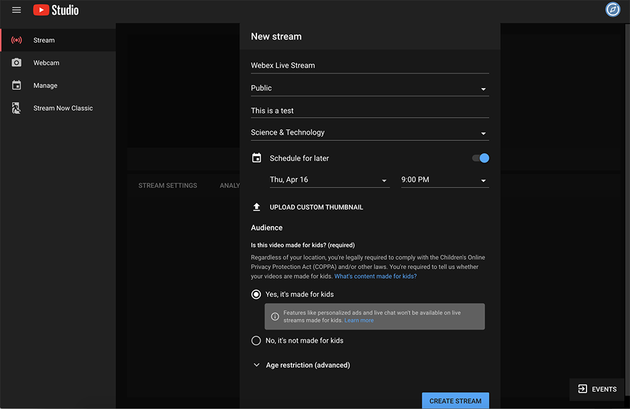Click the upload arrow thumbnail icon
The height and width of the screenshot is (409, 630).
pyautogui.click(x=256, y=207)
